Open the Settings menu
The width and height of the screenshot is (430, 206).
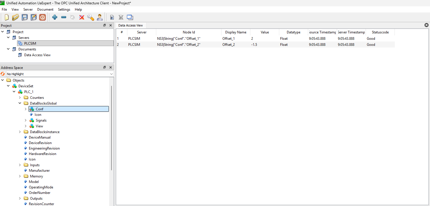[x=64, y=10]
